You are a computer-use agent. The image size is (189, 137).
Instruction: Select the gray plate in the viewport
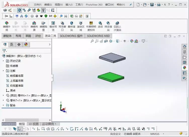coord(112,57)
